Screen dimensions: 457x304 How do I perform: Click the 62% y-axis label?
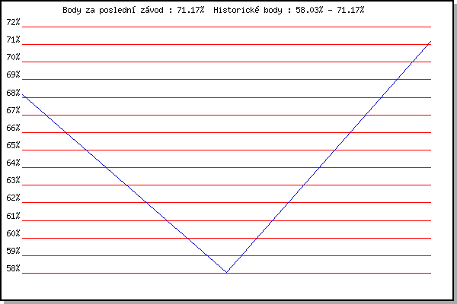click(x=13, y=198)
